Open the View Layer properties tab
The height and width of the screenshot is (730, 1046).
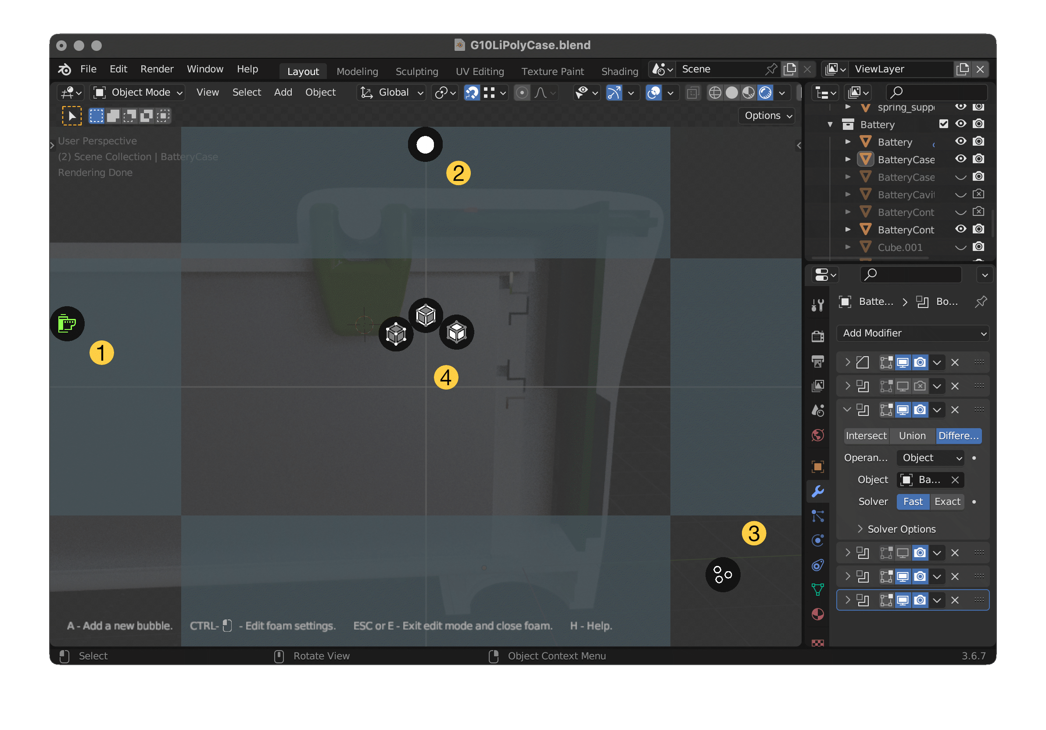(x=818, y=386)
